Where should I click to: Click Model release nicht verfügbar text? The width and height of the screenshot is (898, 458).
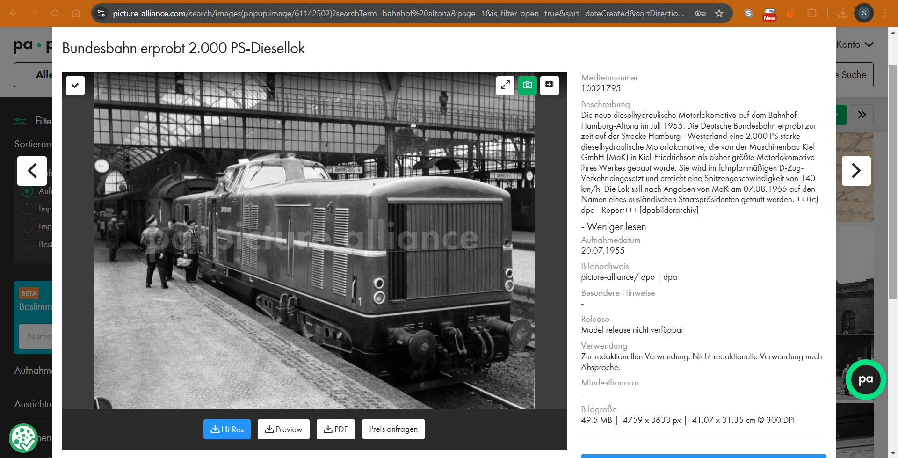(x=632, y=330)
